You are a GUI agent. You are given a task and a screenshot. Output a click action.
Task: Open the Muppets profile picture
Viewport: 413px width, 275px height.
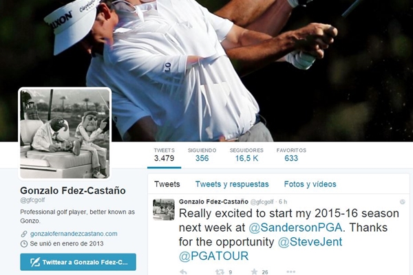[x=65, y=133]
